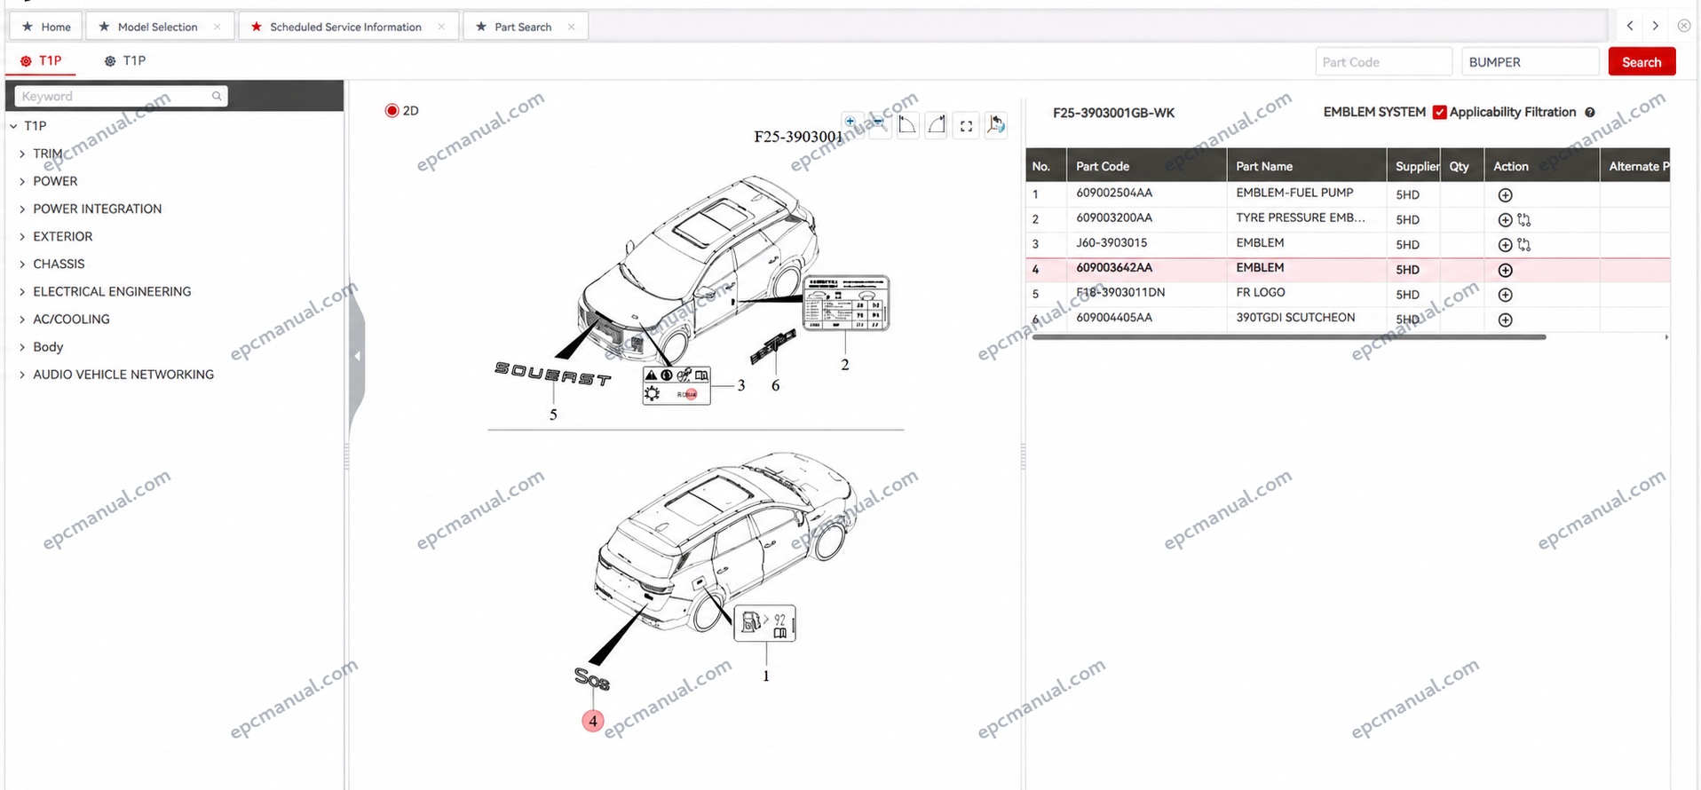Screen dimensions: 1701x790
Task: Add J60-3903015 EMBLEM via plus icon
Action: 1505,244
